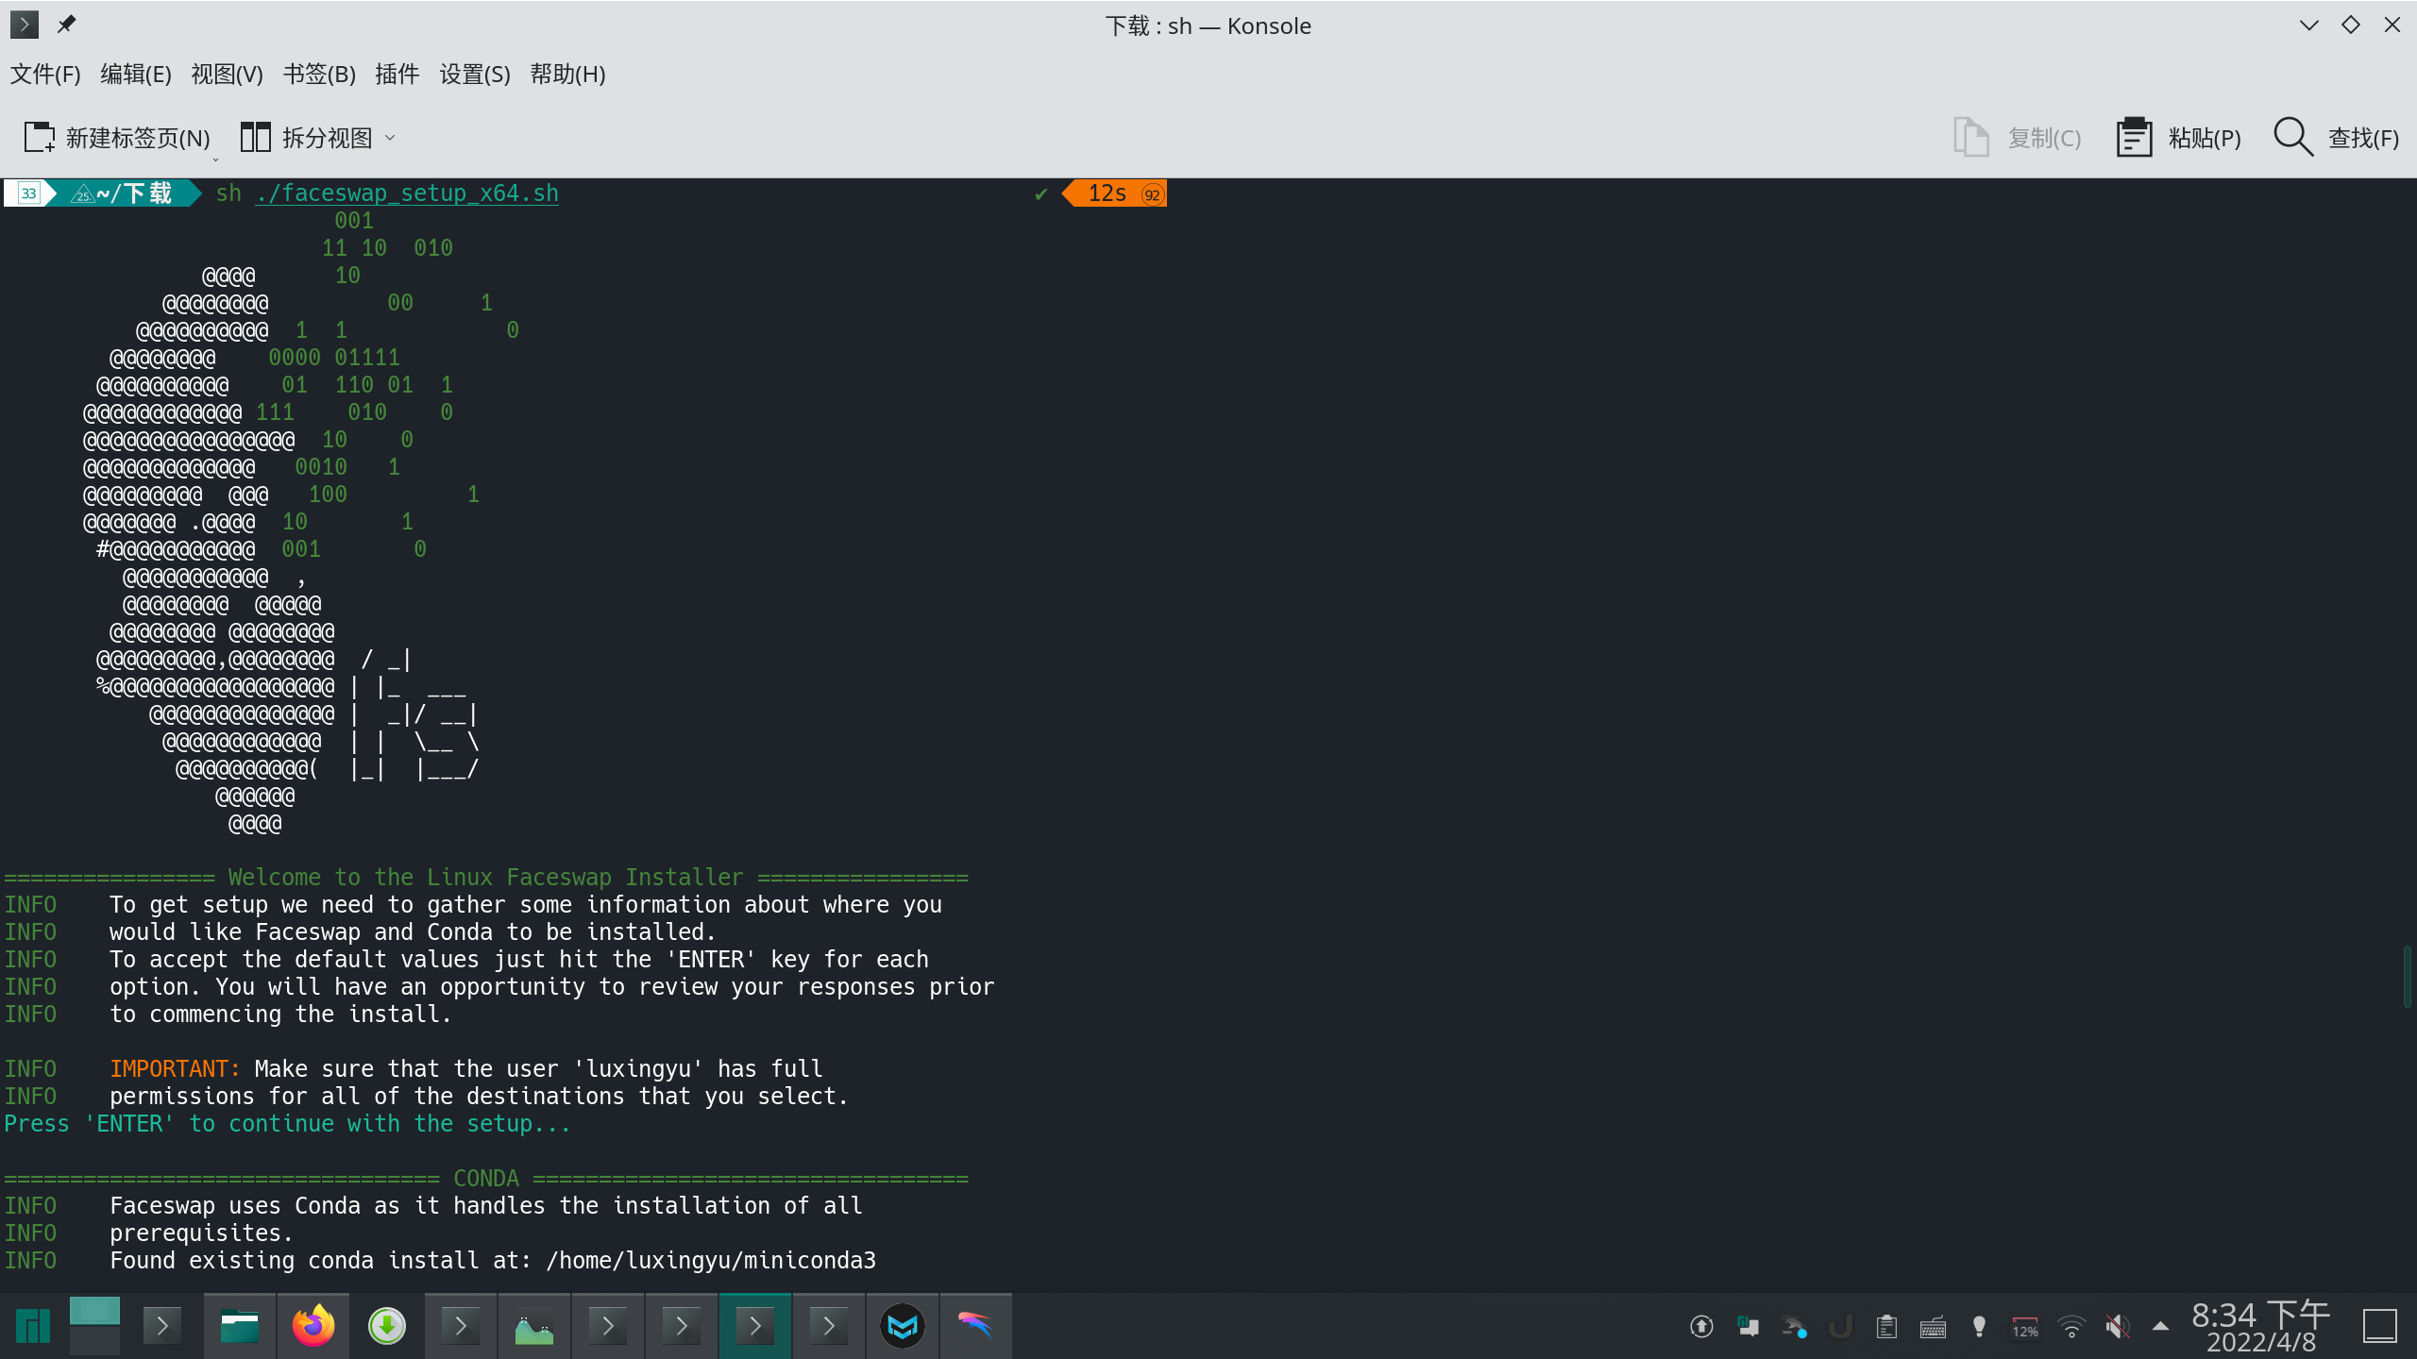Open the clipboard tray icon
The image size is (2417, 1359).
pyautogui.click(x=1886, y=1327)
